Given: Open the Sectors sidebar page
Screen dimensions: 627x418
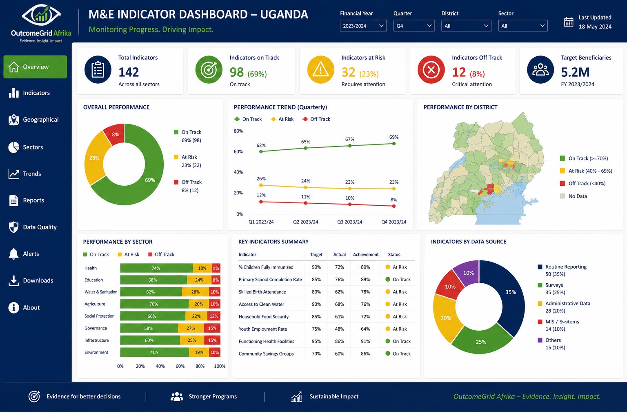Looking at the screenshot, I should (x=35, y=147).
